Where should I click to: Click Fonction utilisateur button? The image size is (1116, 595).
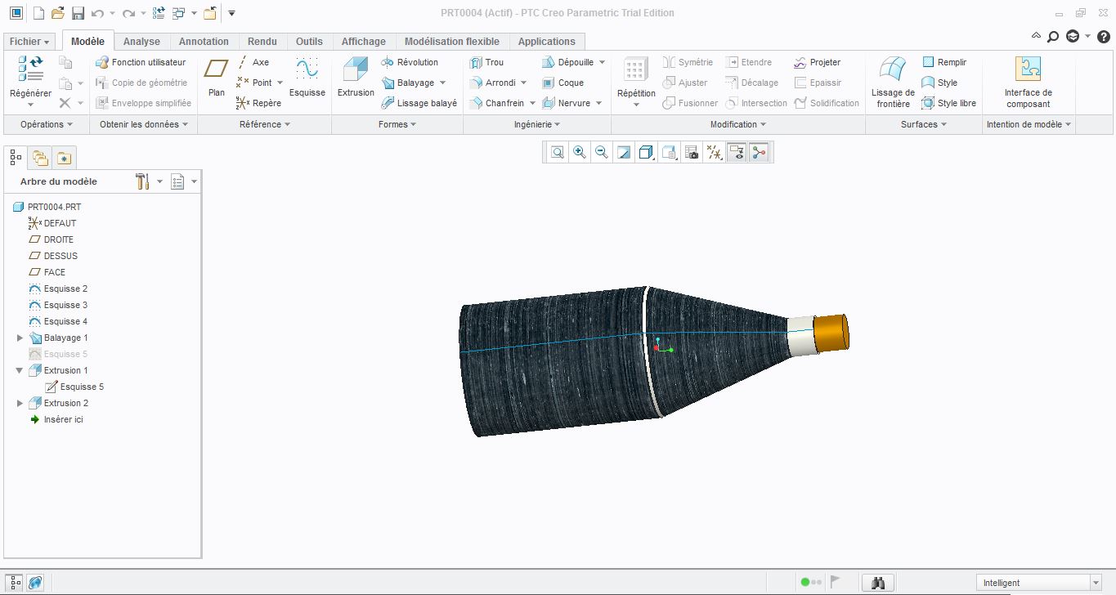(x=141, y=62)
